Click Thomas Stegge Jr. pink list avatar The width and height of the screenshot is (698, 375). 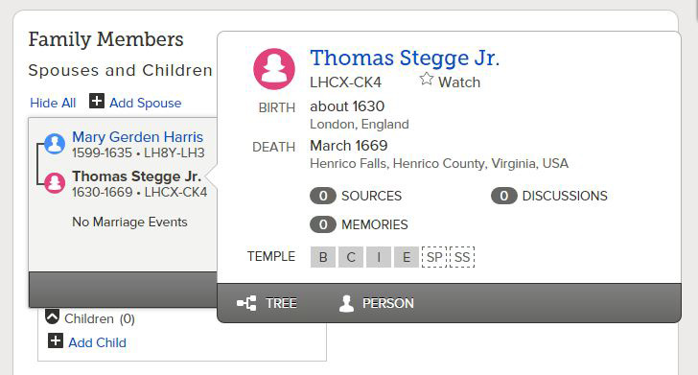click(x=55, y=182)
